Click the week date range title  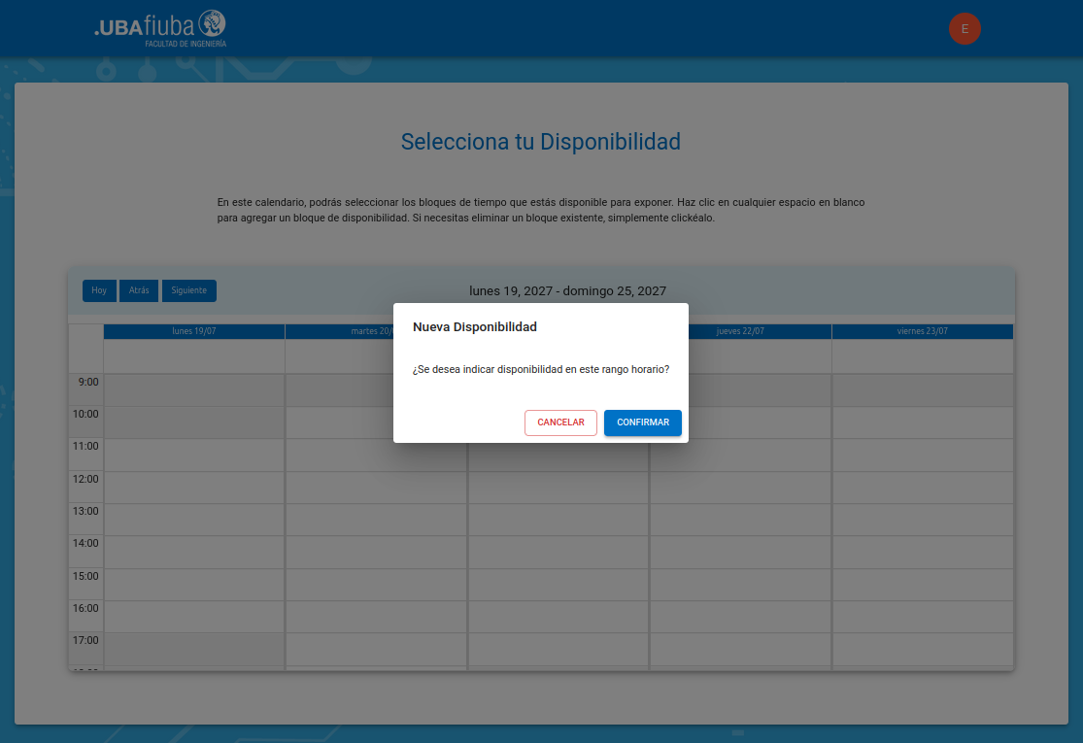(x=567, y=290)
